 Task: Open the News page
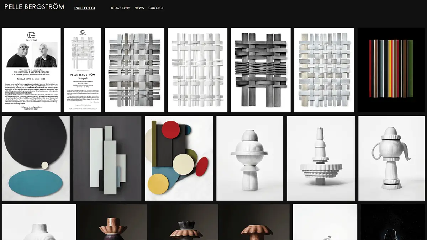pyautogui.click(x=139, y=8)
